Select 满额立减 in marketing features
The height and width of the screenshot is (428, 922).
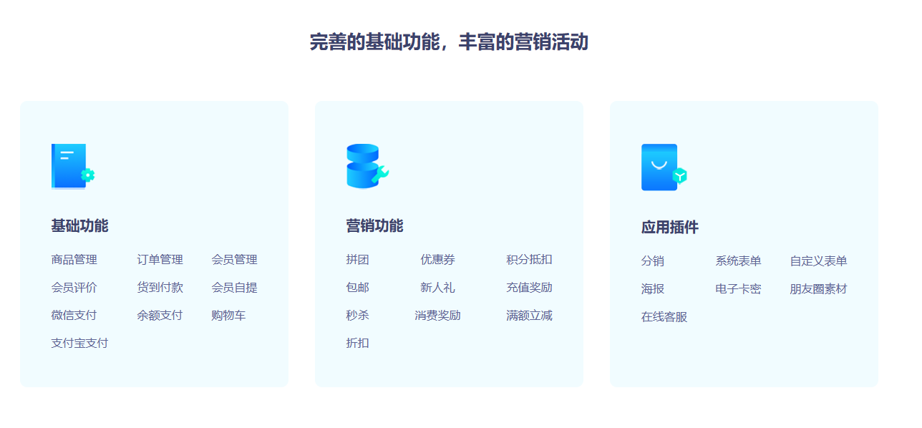point(529,316)
